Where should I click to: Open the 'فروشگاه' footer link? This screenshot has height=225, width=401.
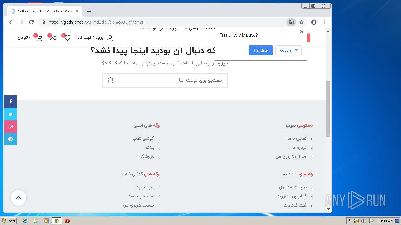coord(146,157)
